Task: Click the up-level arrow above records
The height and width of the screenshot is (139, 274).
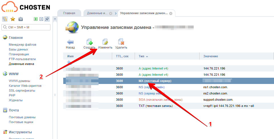Action: click(69, 62)
